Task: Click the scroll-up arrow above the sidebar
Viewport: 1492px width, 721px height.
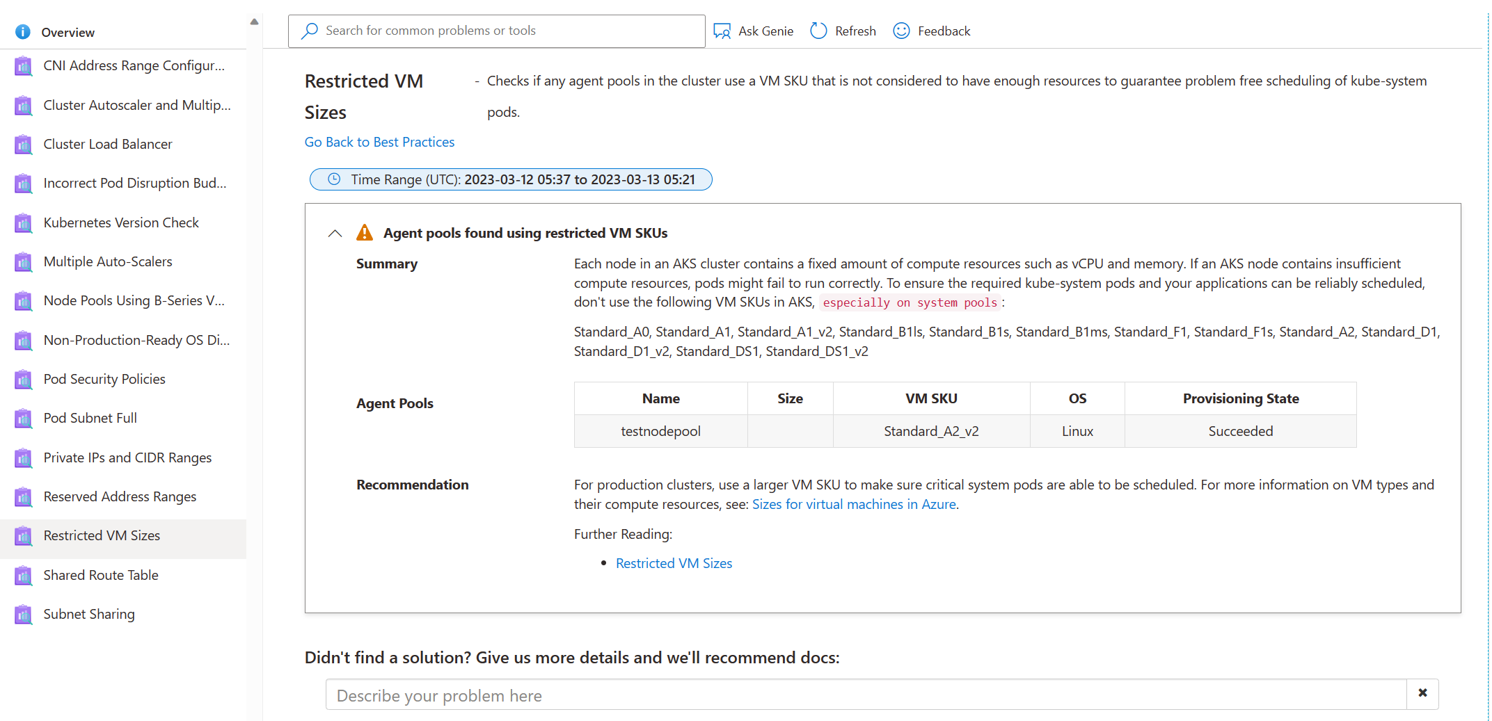Action: [254, 21]
